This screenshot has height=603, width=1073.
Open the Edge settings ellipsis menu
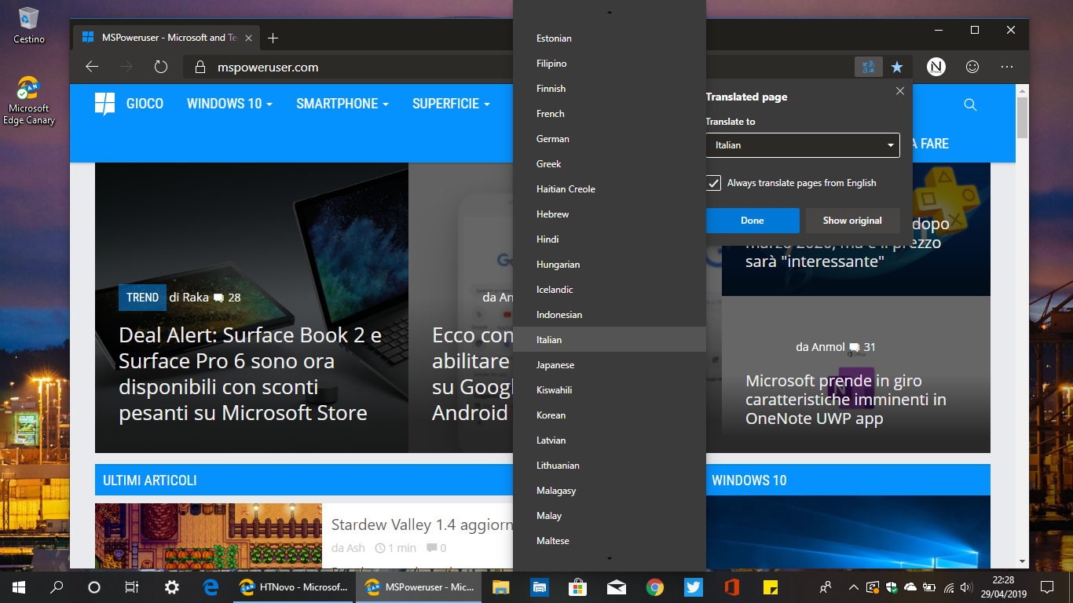click(x=1007, y=68)
